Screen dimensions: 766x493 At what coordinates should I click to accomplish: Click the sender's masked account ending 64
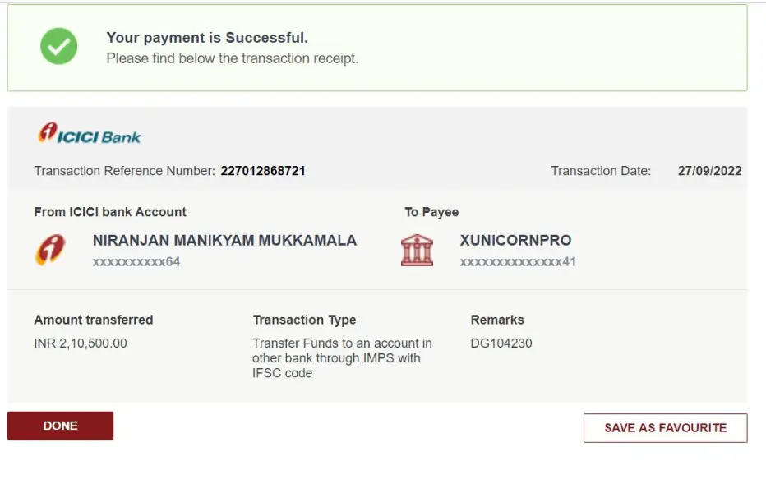136,262
